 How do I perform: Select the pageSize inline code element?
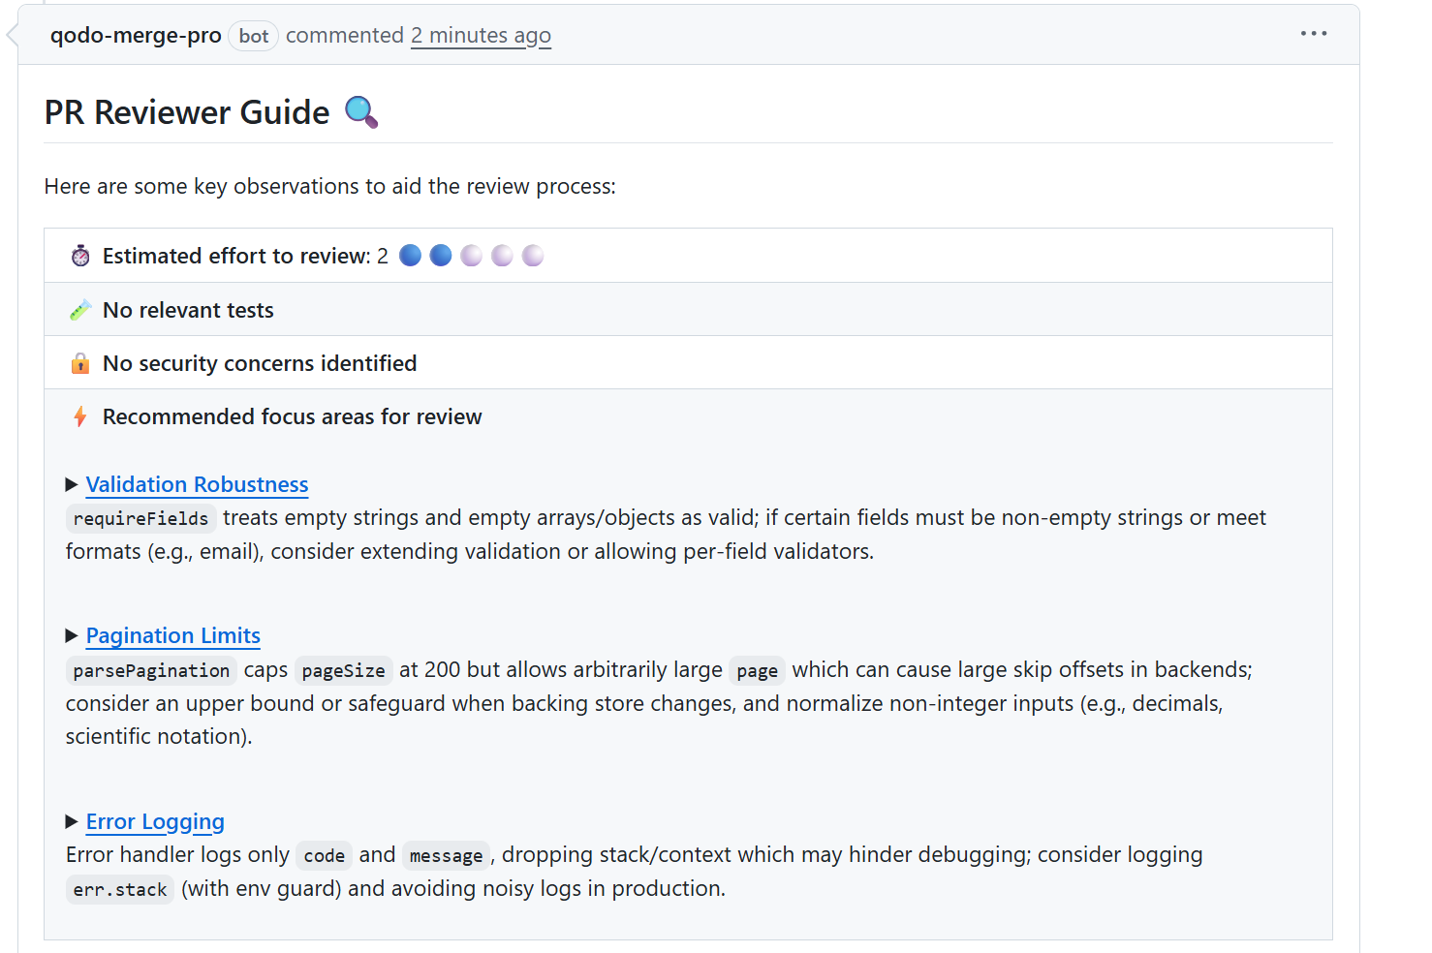(x=343, y=669)
